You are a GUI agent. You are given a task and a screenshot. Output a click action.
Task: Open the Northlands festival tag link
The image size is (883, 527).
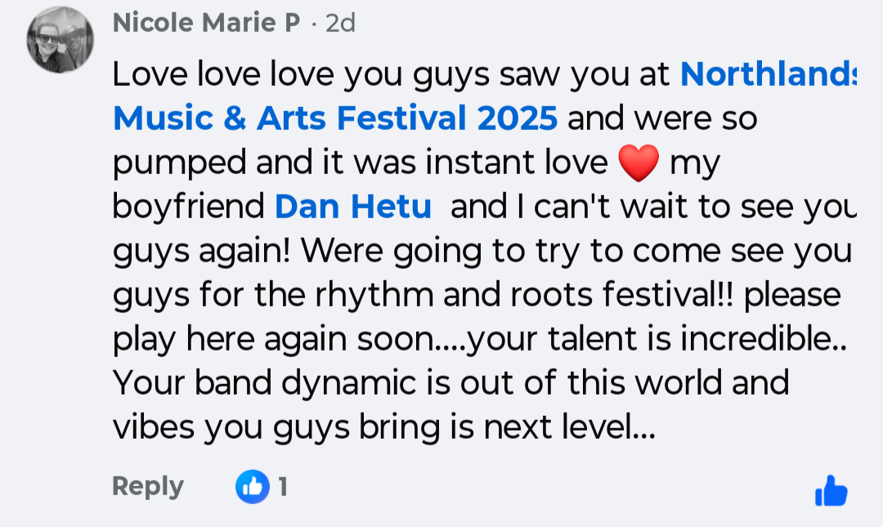pyautogui.click(x=767, y=74)
